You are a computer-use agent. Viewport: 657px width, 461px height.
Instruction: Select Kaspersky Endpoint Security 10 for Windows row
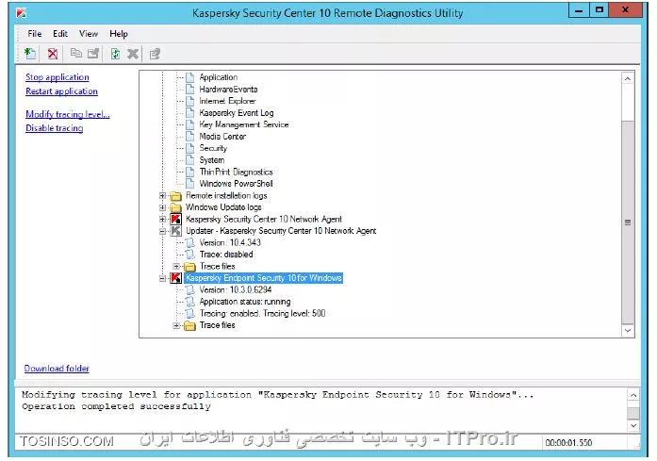[264, 278]
